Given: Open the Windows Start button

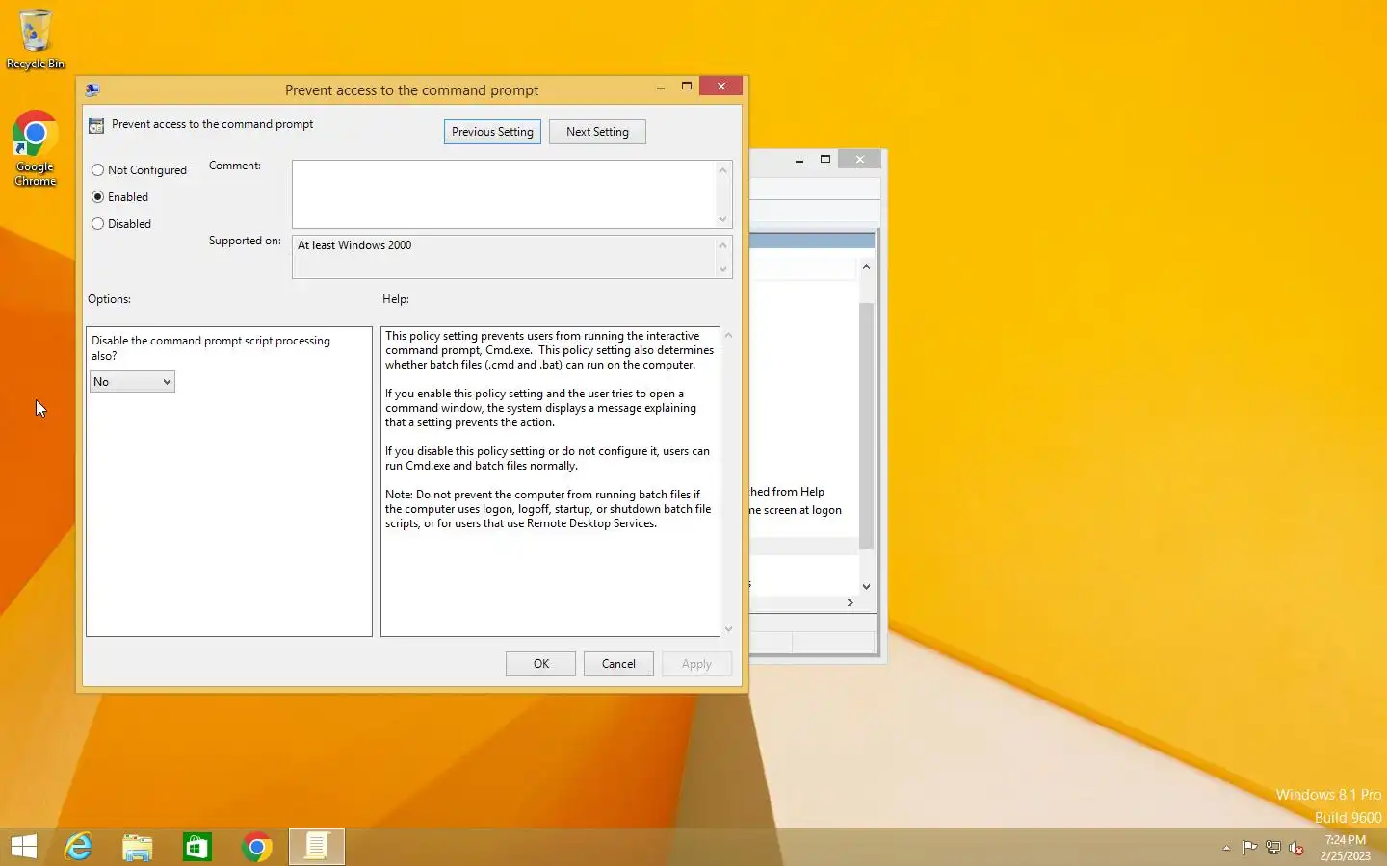Looking at the screenshot, I should click(24, 847).
